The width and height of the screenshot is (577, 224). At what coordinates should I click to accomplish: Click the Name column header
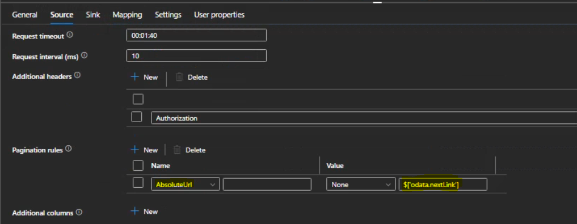[x=161, y=166]
